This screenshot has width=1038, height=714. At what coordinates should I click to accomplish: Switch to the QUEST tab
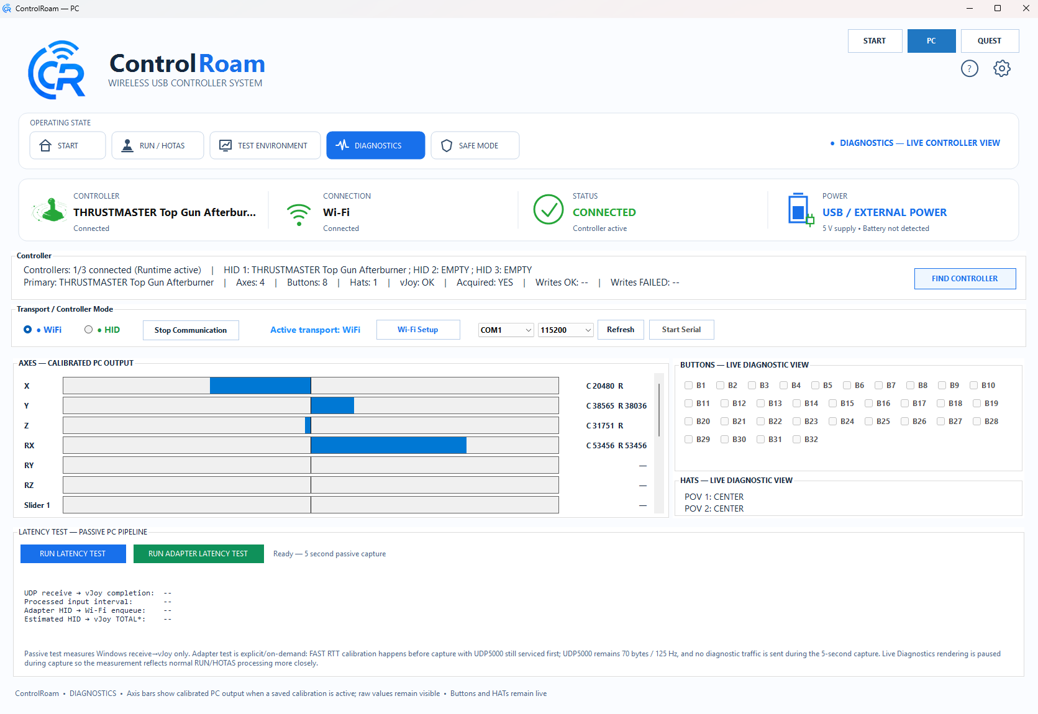coord(990,41)
